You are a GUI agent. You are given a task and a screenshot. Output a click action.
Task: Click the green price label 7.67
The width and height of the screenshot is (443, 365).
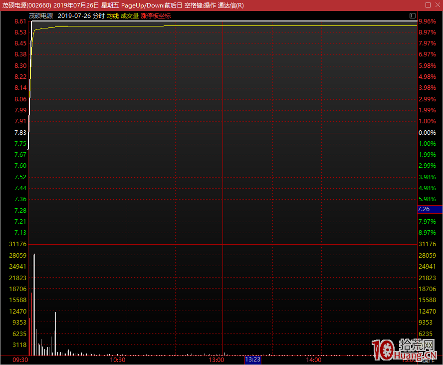[x=20, y=155]
